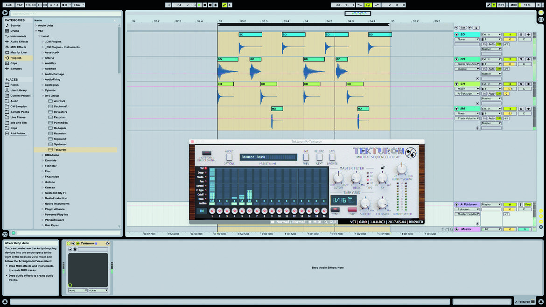The width and height of the screenshot is (546, 307).
Task: Select Repeater plug-in in D16 Group list
Action: point(60,133)
